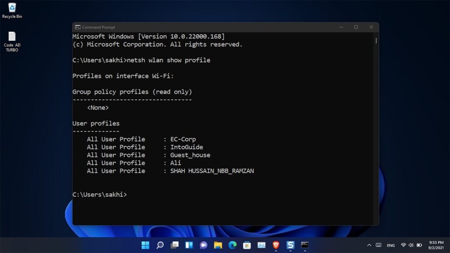
Task: Click the SHAH HUSSAIN_NBB_RAMZAN profile name
Action: pyautogui.click(x=212, y=171)
